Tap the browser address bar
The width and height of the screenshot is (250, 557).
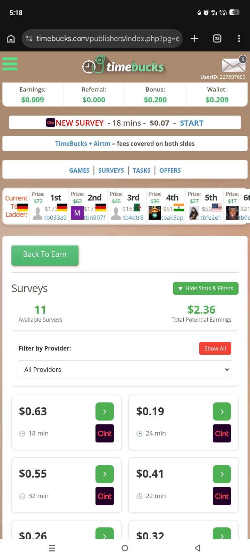pos(108,39)
